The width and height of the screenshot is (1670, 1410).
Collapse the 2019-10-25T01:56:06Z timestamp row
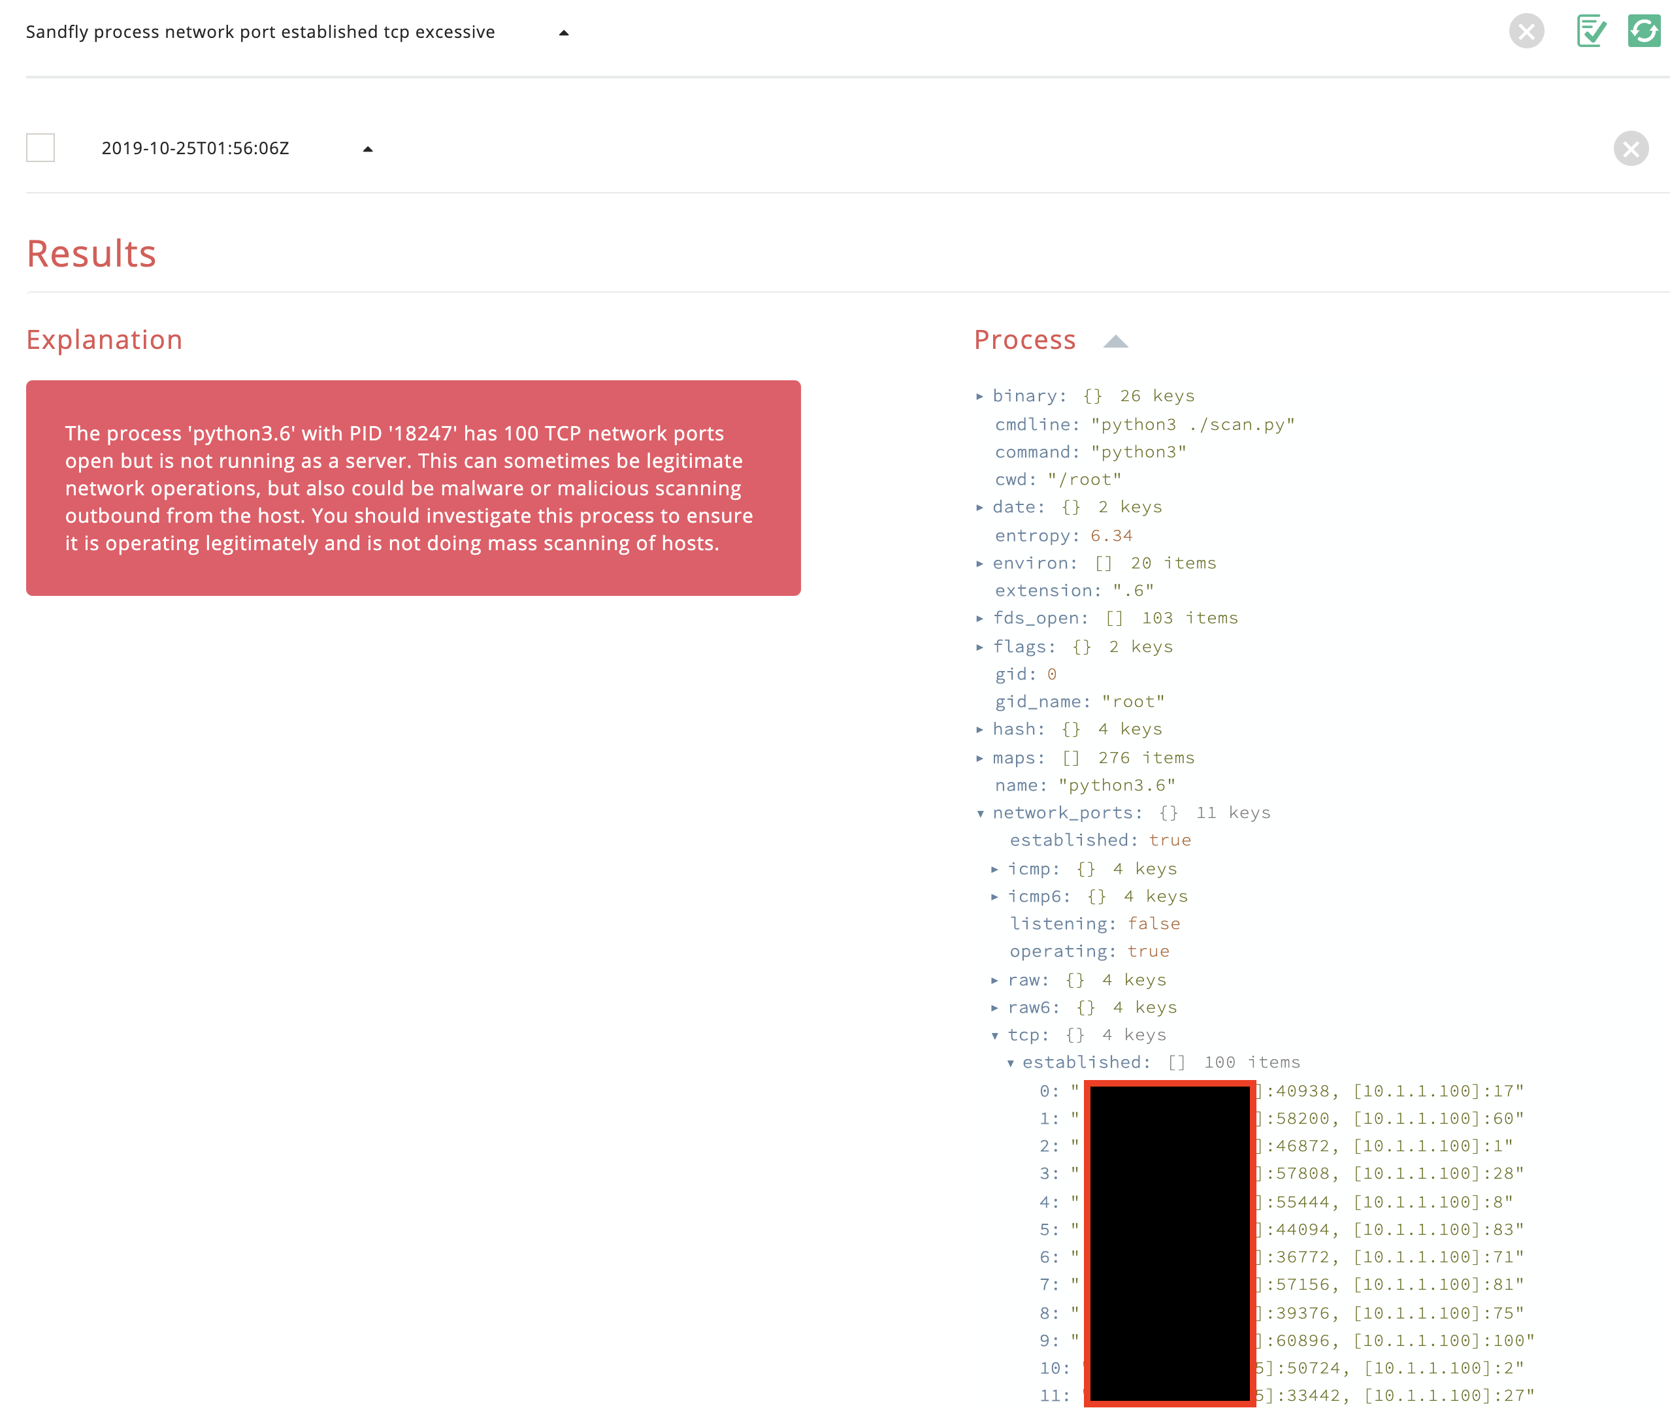pyautogui.click(x=368, y=149)
